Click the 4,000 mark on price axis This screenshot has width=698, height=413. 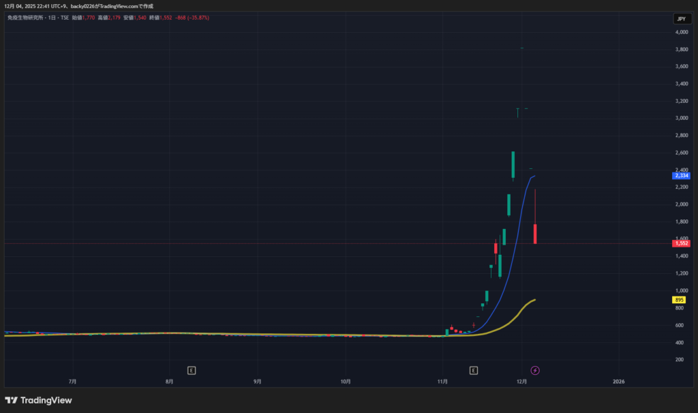(681, 33)
